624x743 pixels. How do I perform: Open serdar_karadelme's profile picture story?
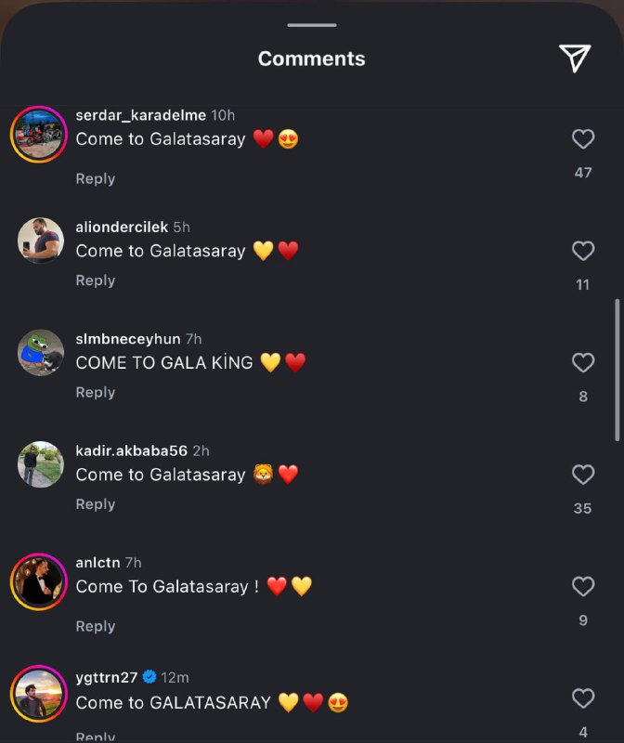(x=39, y=134)
